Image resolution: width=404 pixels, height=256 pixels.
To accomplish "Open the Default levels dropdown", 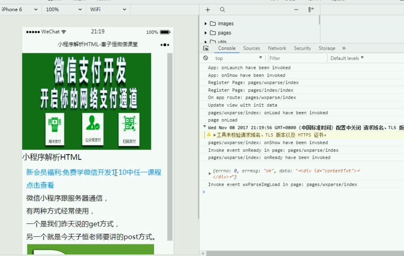I will [x=347, y=58].
